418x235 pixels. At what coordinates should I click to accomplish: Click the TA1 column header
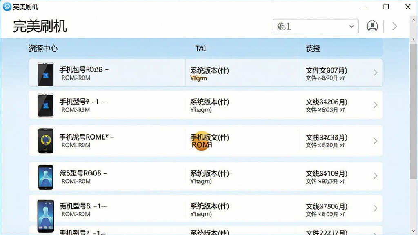[200, 48]
